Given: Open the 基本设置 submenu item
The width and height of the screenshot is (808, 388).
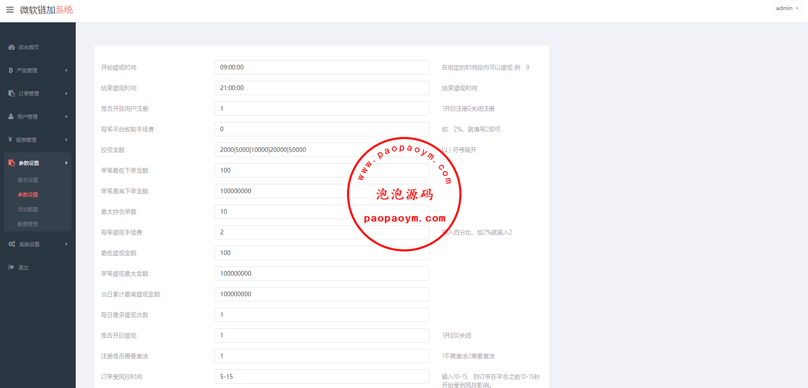Looking at the screenshot, I should pyautogui.click(x=28, y=180).
